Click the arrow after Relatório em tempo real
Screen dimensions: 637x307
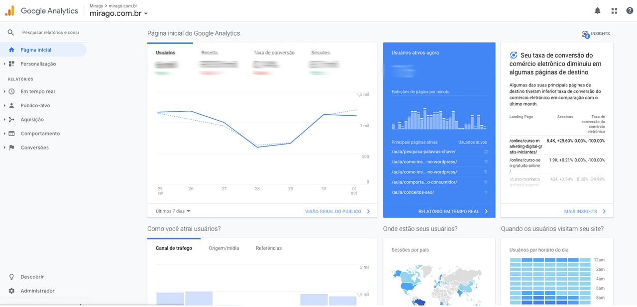pos(486,211)
